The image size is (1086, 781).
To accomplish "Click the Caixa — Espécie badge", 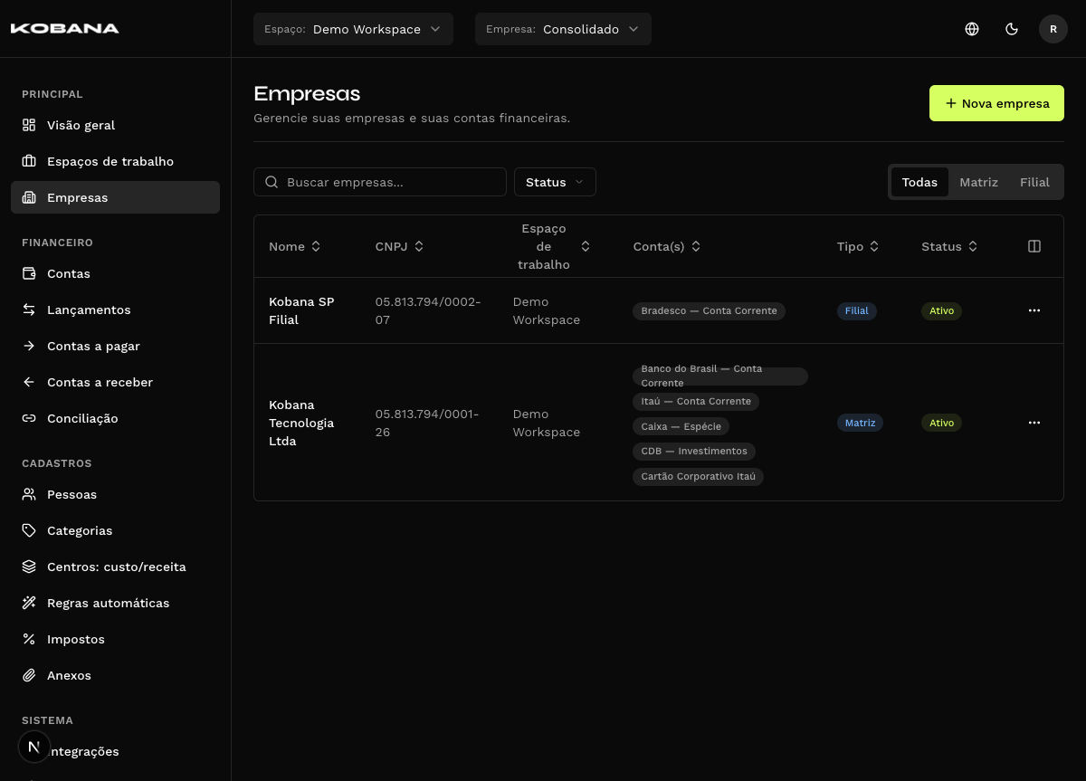I will click(x=681, y=426).
